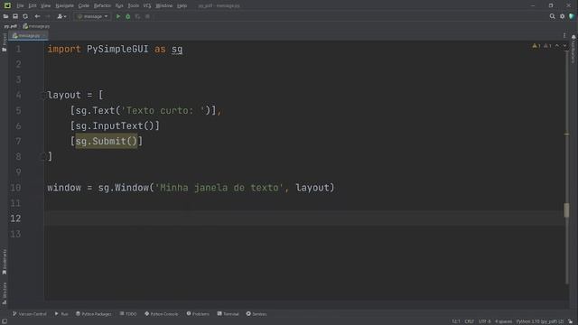The height and width of the screenshot is (325, 578).
Task: Change the CRLF line separator setting
Action: coord(470,321)
